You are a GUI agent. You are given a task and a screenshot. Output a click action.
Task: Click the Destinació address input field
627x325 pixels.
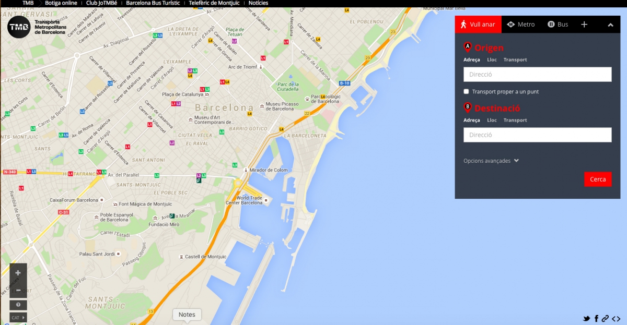click(x=537, y=135)
